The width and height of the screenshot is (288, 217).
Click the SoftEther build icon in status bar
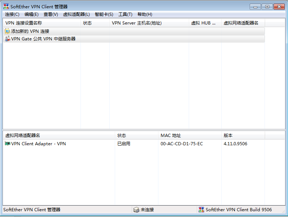201,210
